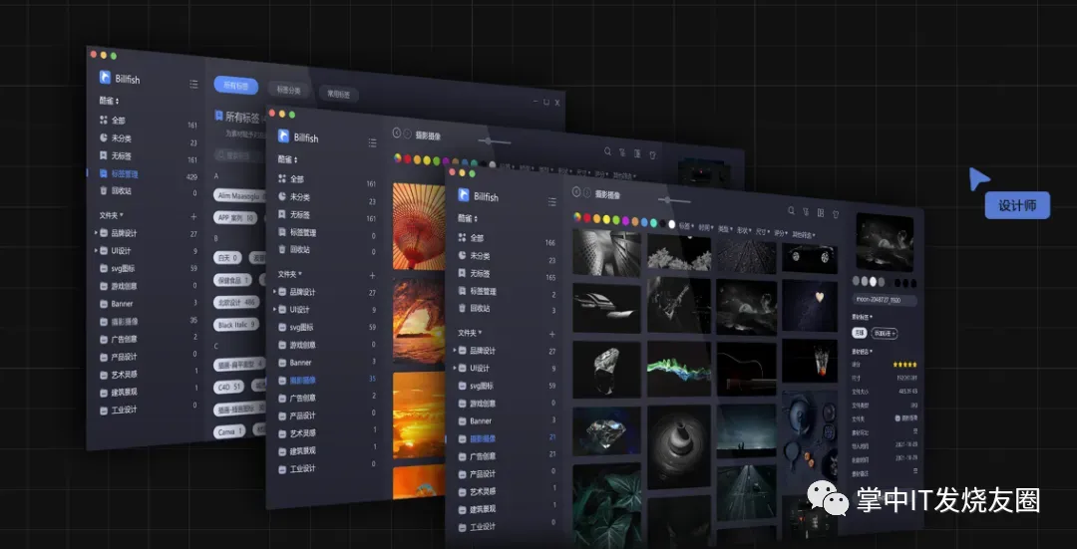Open the heart thumbnail in front window

[x=810, y=305]
